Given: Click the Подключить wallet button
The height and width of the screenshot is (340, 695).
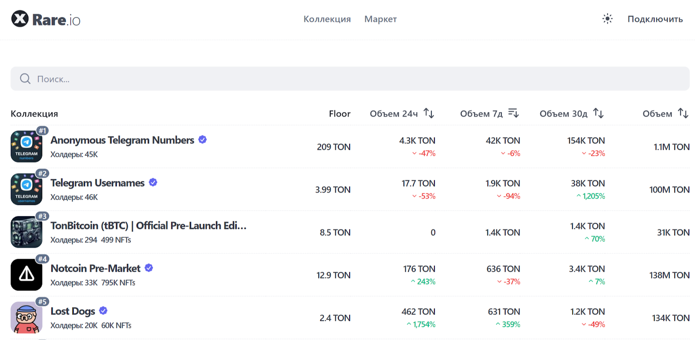Looking at the screenshot, I should (655, 19).
